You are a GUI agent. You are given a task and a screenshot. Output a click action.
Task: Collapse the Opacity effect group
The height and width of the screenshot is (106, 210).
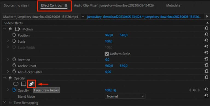5,78
